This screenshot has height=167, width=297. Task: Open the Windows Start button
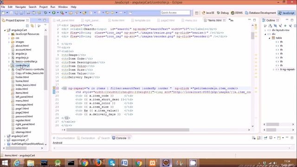[5, 163]
